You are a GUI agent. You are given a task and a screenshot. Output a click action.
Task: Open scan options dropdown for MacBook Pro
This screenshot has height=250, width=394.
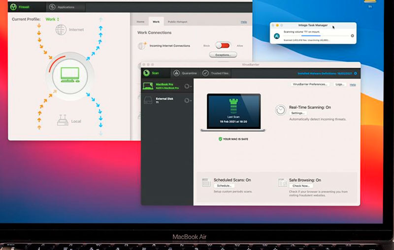(188, 86)
